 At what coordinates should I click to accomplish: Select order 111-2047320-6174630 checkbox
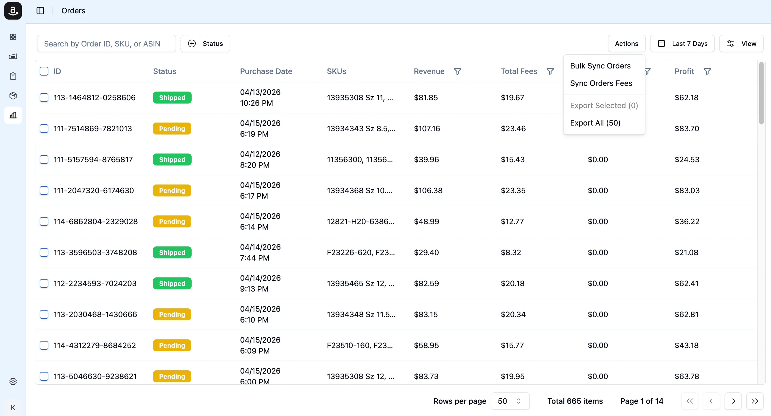44,190
